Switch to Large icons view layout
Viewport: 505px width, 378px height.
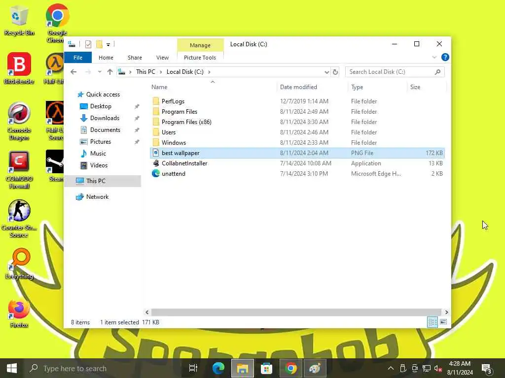point(443,322)
